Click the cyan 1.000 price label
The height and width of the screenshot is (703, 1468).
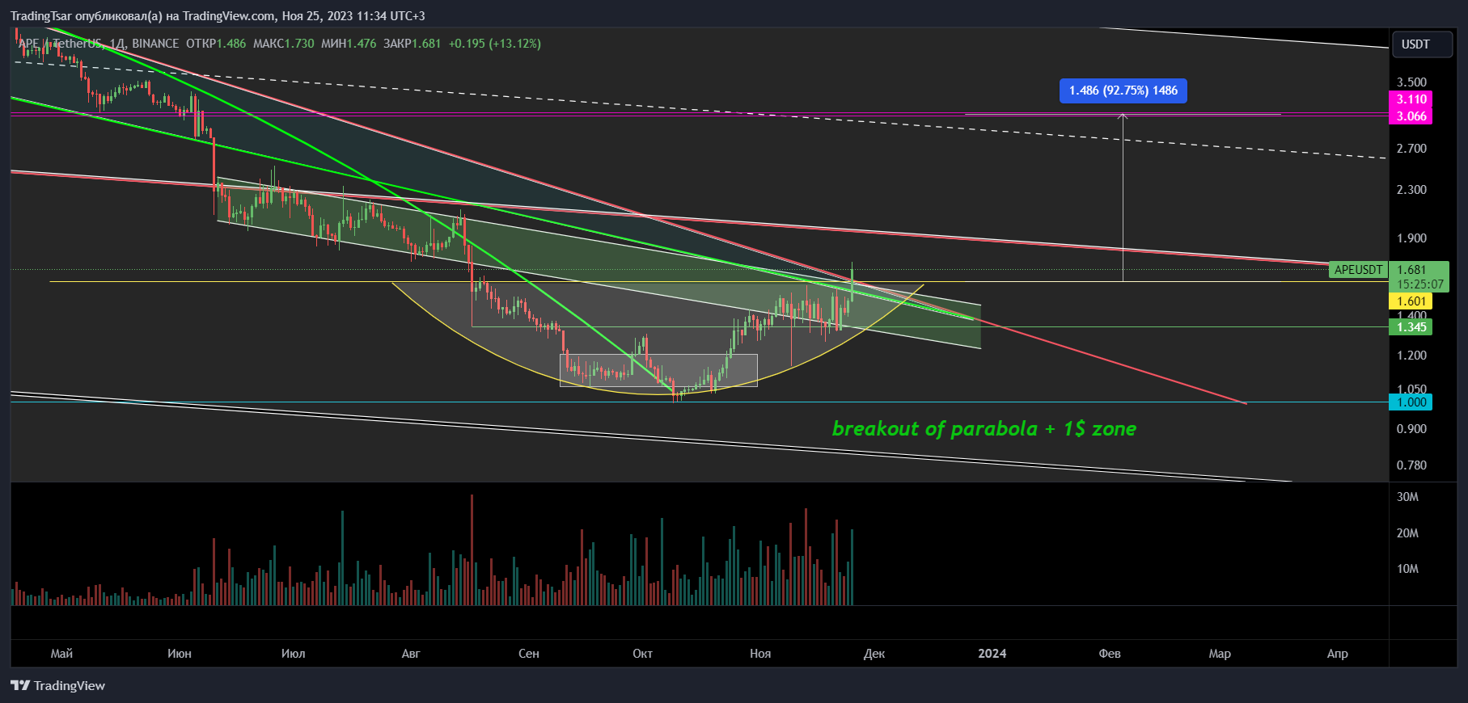1411,402
